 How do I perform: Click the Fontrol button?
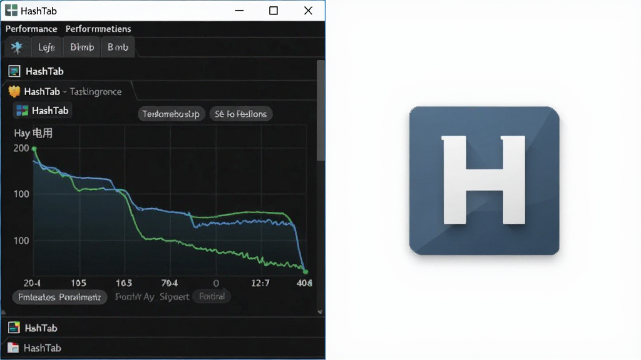212,296
